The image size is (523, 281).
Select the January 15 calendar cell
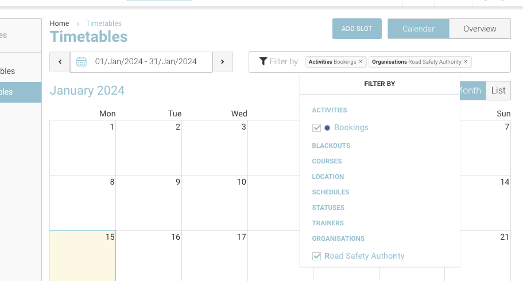tap(83, 255)
